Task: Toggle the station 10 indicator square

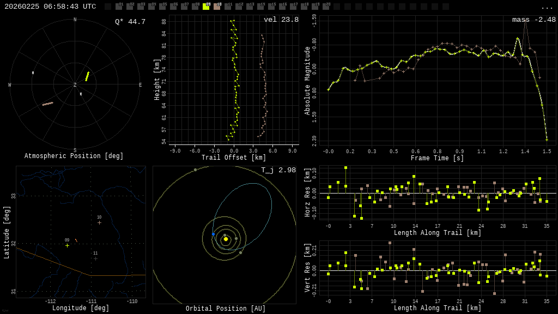Action: coord(217,7)
